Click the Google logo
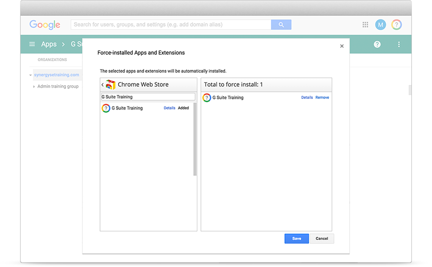This screenshot has width=432, height=267. pyautogui.click(x=45, y=25)
